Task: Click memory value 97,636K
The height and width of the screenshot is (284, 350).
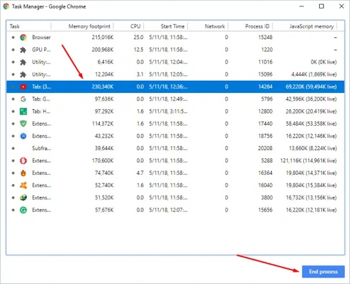Action: click(x=104, y=99)
